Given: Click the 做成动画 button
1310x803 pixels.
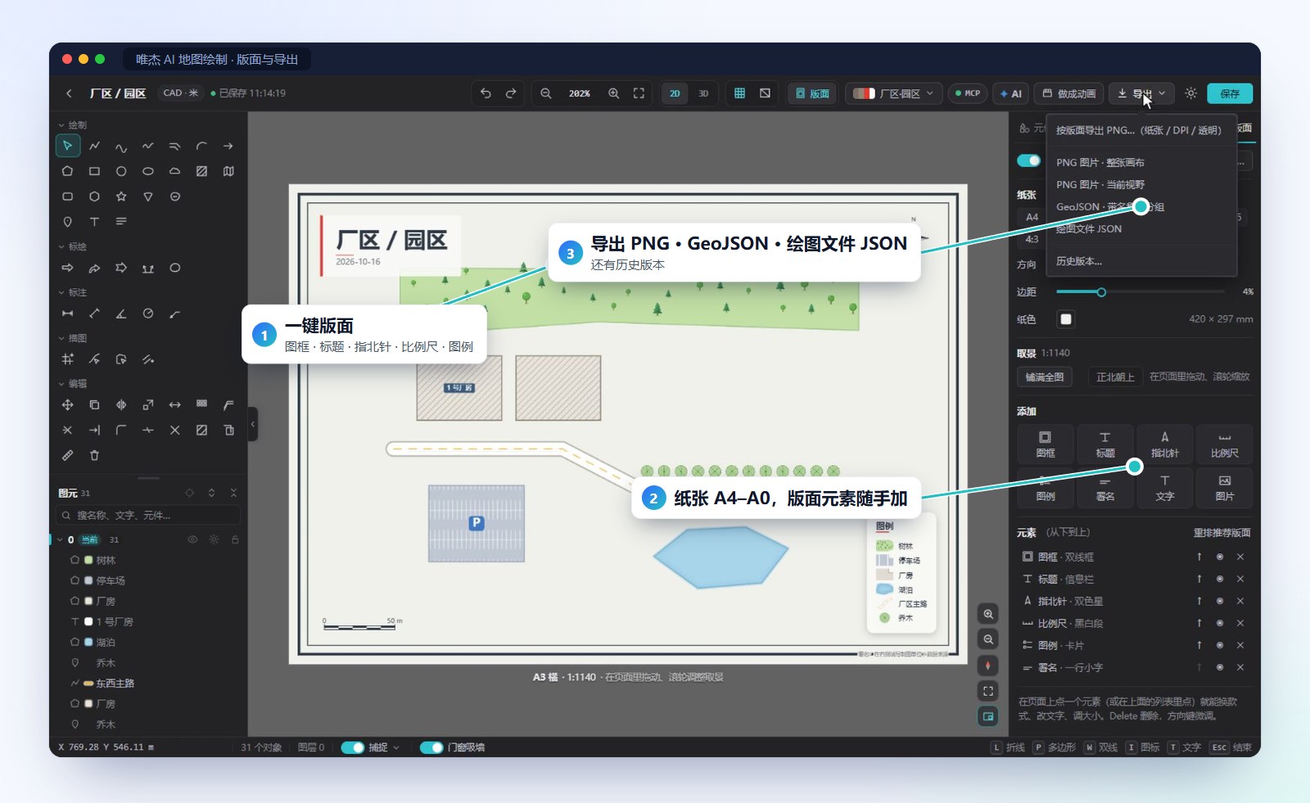Looking at the screenshot, I should pyautogui.click(x=1069, y=93).
